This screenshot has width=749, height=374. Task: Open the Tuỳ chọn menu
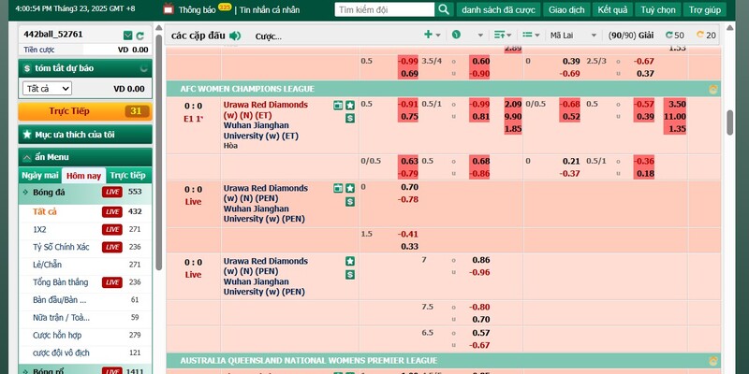pos(658,9)
